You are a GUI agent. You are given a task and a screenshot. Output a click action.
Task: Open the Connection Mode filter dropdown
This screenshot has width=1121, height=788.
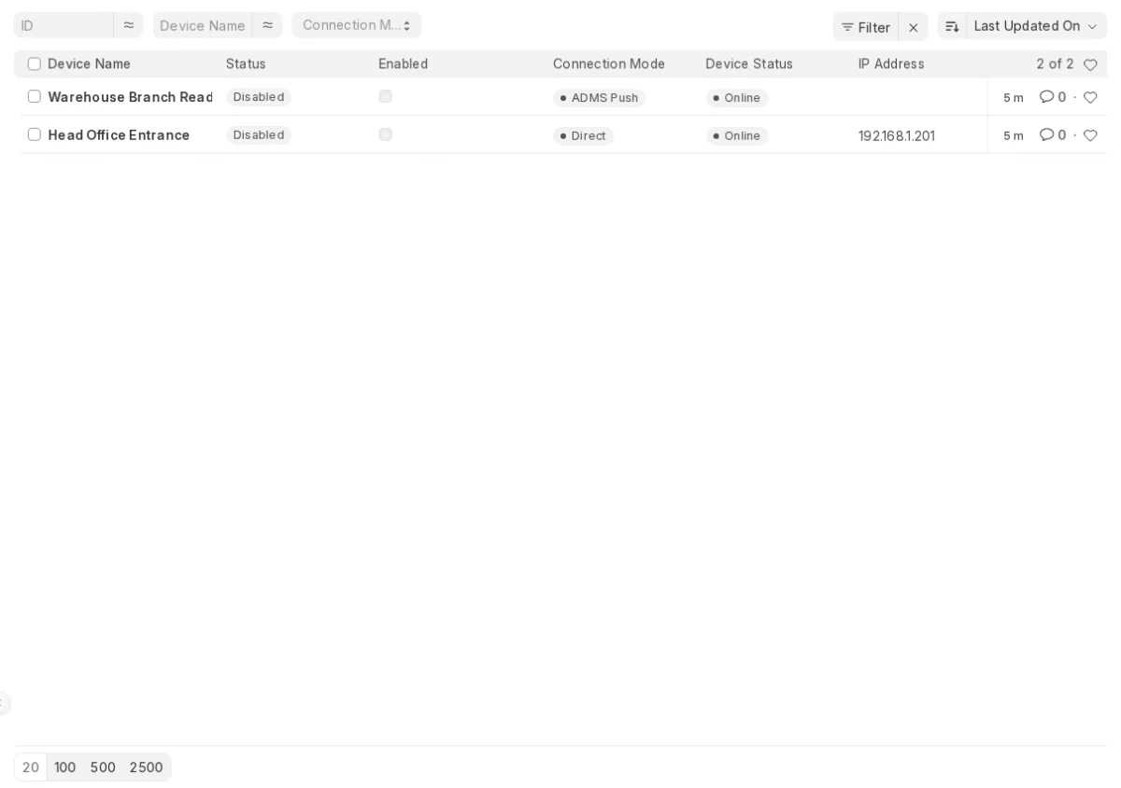click(x=357, y=25)
